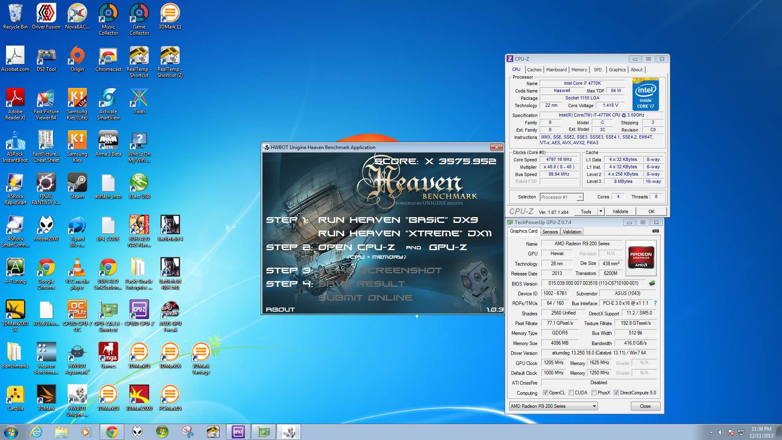This screenshot has height=440, width=782.
Task: Switch to CPU-Z Mainboard tab
Action: tap(556, 70)
